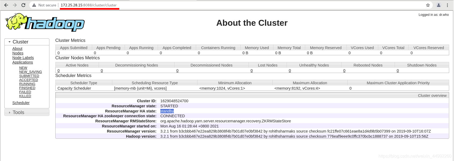Viewport: 454px width, 161px height.
Task: Click the Memory Used column header
Action: point(257,48)
